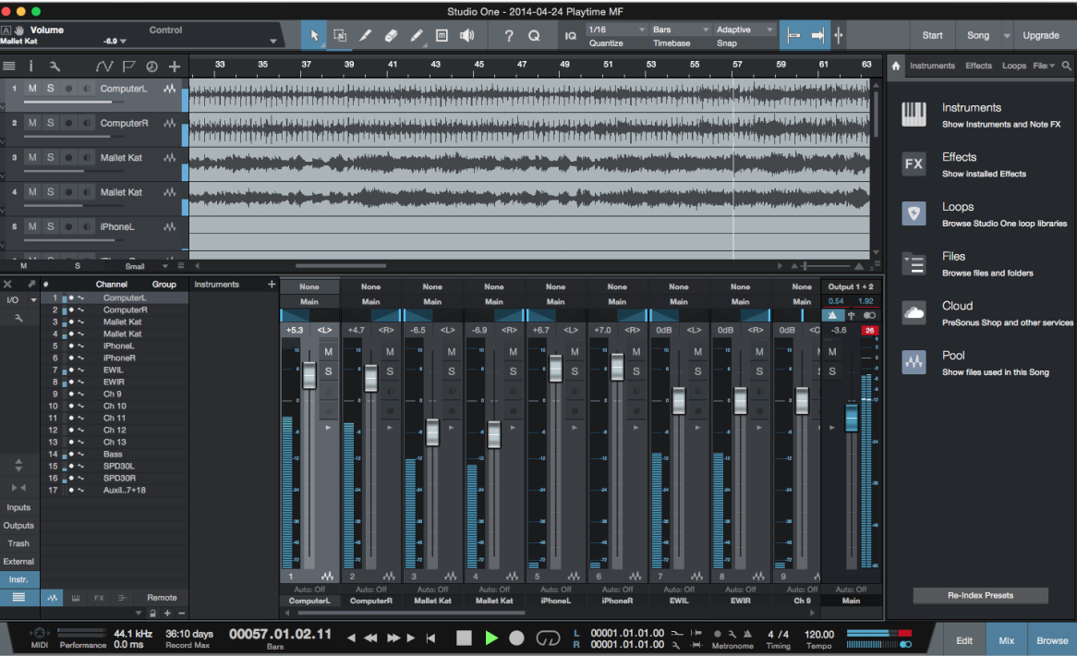Switch to Effects browser tab
Viewport: 1077px width, 656px height.
(978, 66)
